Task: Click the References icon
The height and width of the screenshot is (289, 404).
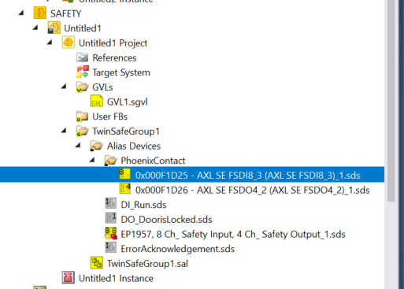Action: [x=83, y=57]
